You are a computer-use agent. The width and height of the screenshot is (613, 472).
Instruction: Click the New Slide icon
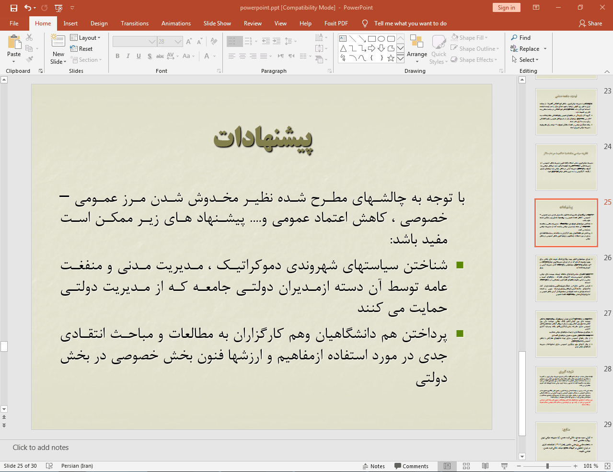[58, 42]
